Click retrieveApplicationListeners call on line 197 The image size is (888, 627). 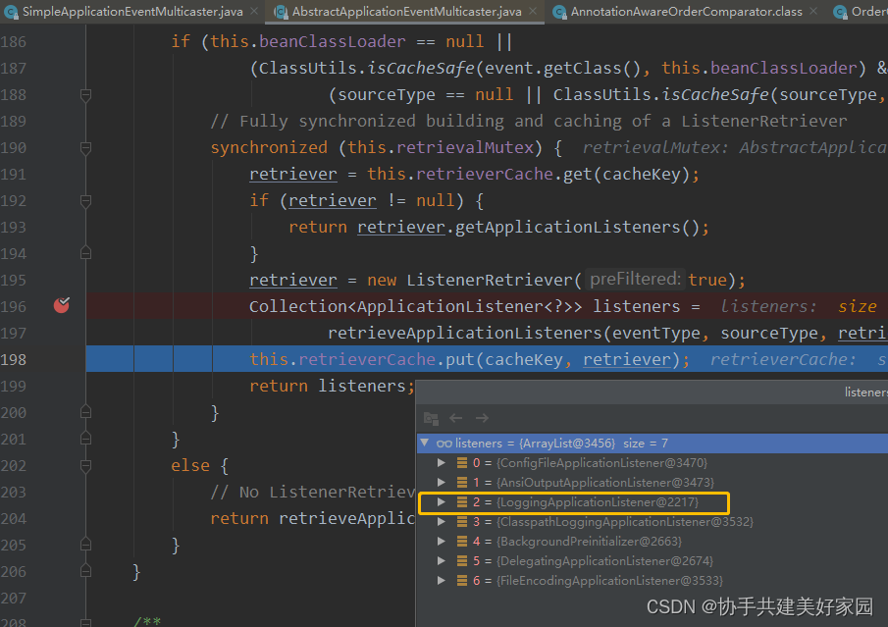click(465, 333)
